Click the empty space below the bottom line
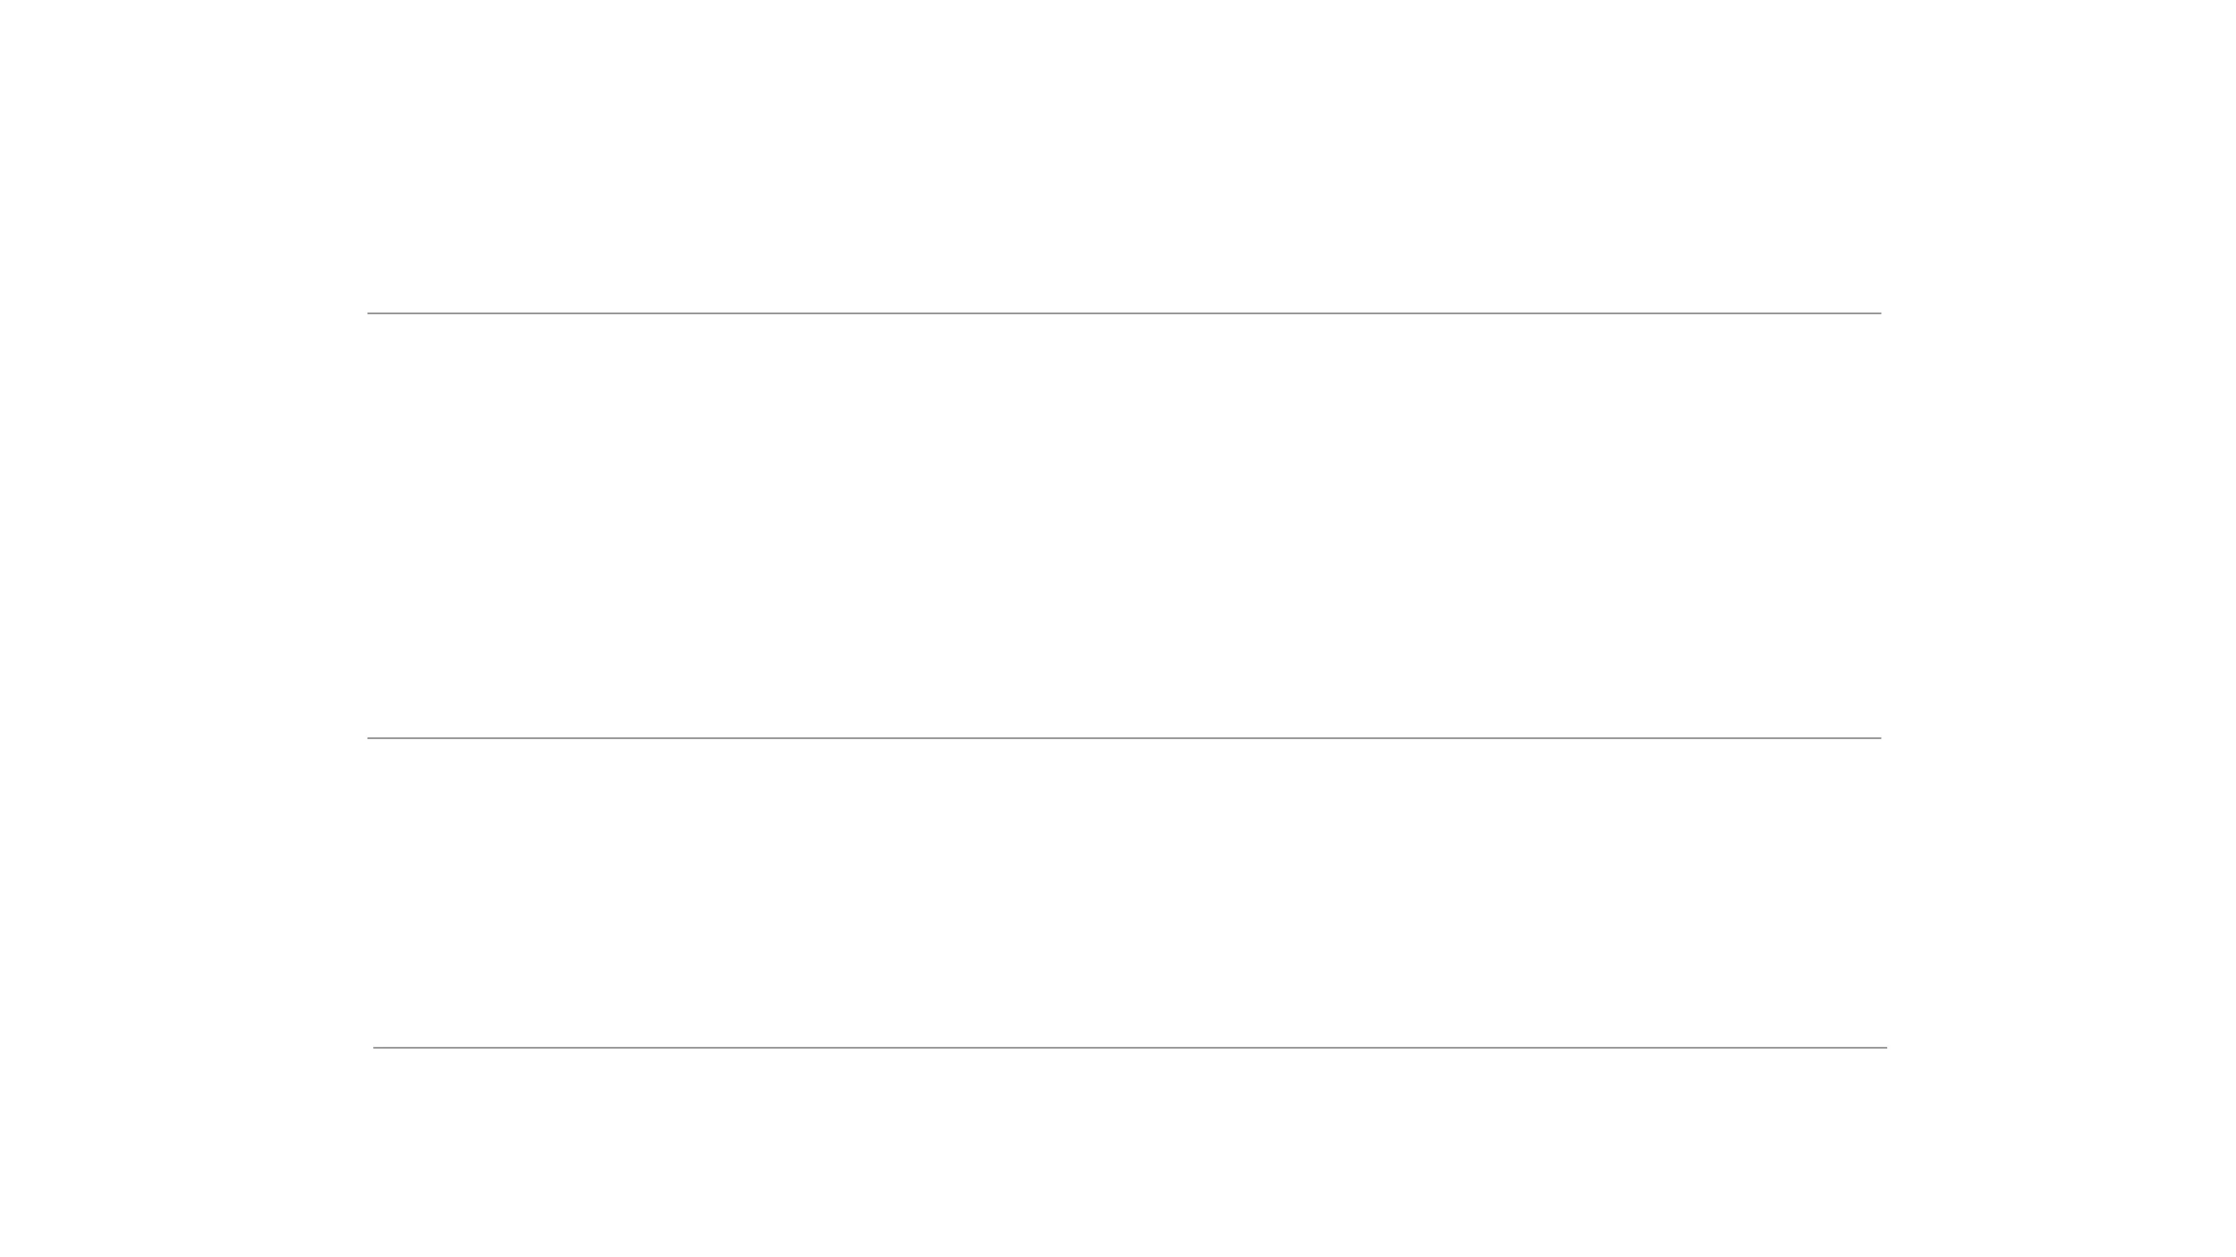Screen dimensions: 2236x1257 (1123, 1154)
